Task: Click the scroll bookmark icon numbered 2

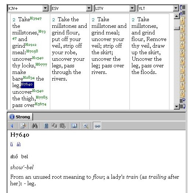Action: click(x=183, y=29)
